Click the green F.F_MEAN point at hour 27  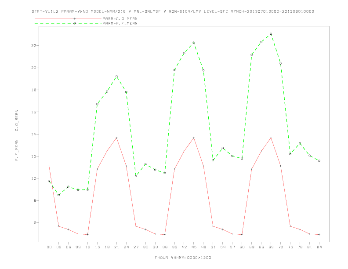pyautogui.click(x=136, y=176)
